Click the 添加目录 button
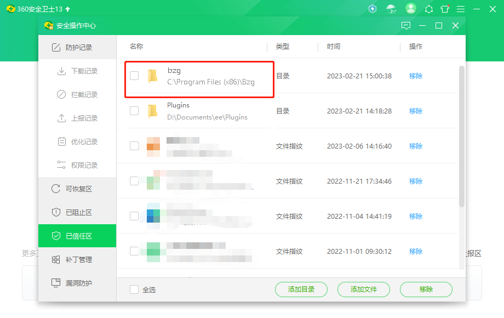Image resolution: width=504 pixels, height=318 pixels. 301,289
